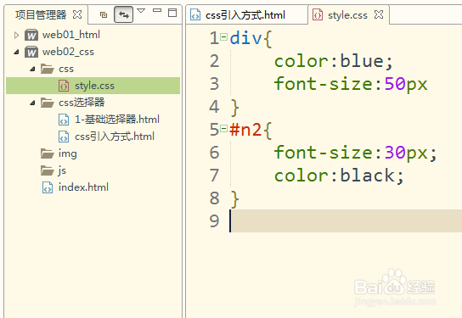The width and height of the screenshot is (462, 318).
Task: Click closing brace on line 8
Action: 235,199
